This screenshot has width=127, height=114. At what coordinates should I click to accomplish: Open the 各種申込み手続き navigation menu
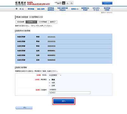85,9
